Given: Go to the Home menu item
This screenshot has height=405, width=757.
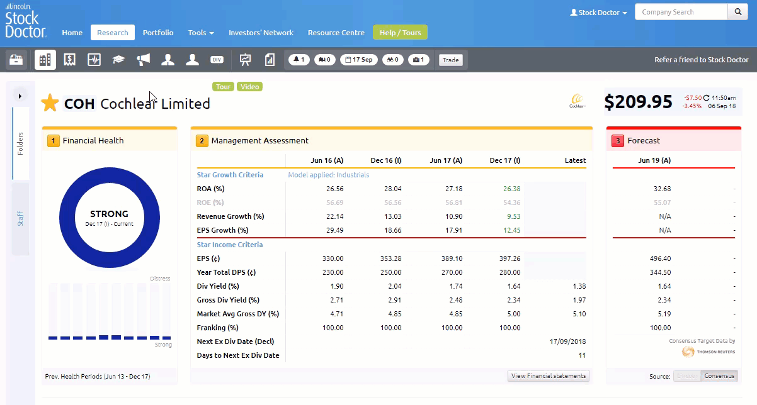Looking at the screenshot, I should (x=72, y=33).
